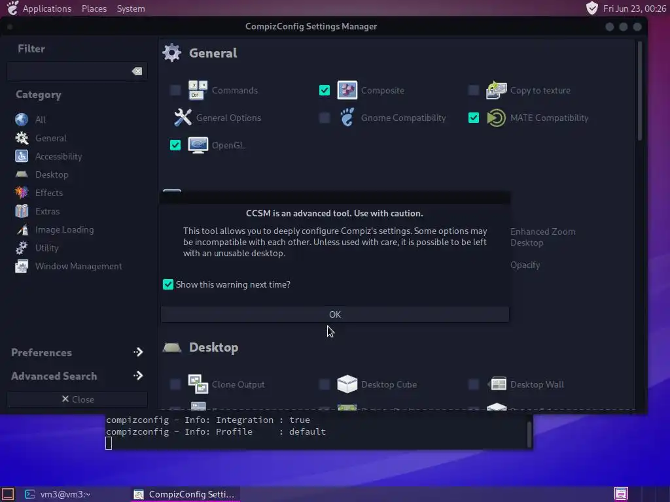
Task: Click the security shield tray icon
Action: coord(591,8)
